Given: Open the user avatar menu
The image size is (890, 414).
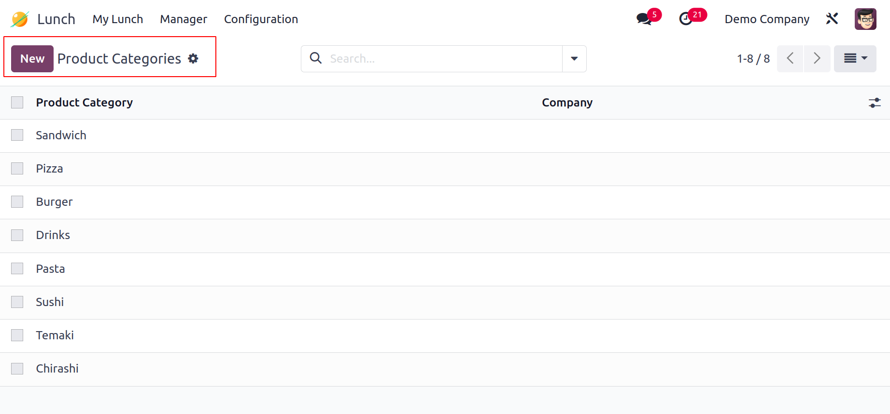Looking at the screenshot, I should pos(865,19).
